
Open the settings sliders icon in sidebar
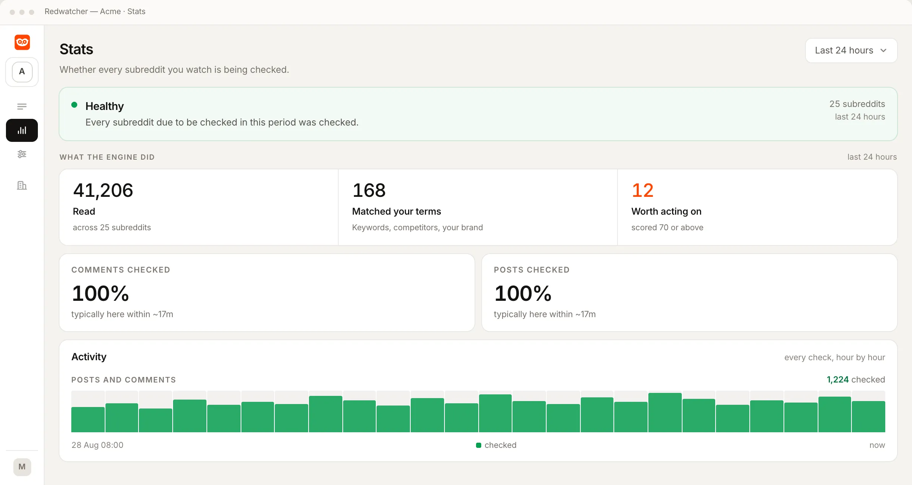pyautogui.click(x=22, y=154)
